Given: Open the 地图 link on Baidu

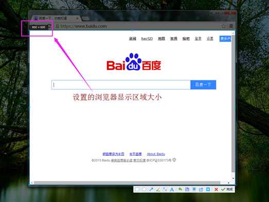Looking at the screenshot, I should point(162,39).
